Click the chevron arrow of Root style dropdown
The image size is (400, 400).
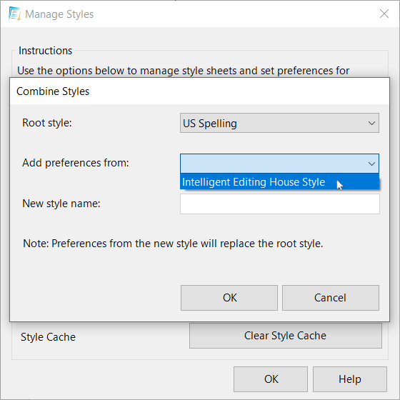click(371, 123)
